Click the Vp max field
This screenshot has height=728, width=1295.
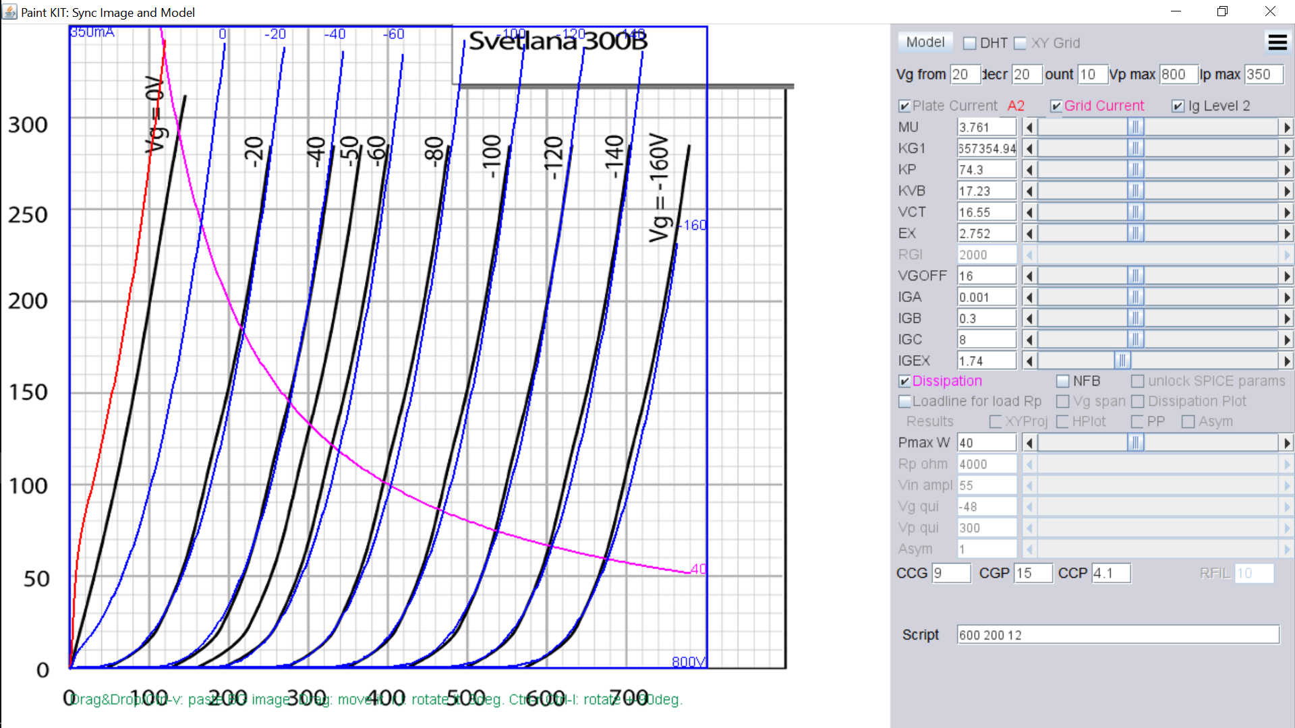(1178, 74)
